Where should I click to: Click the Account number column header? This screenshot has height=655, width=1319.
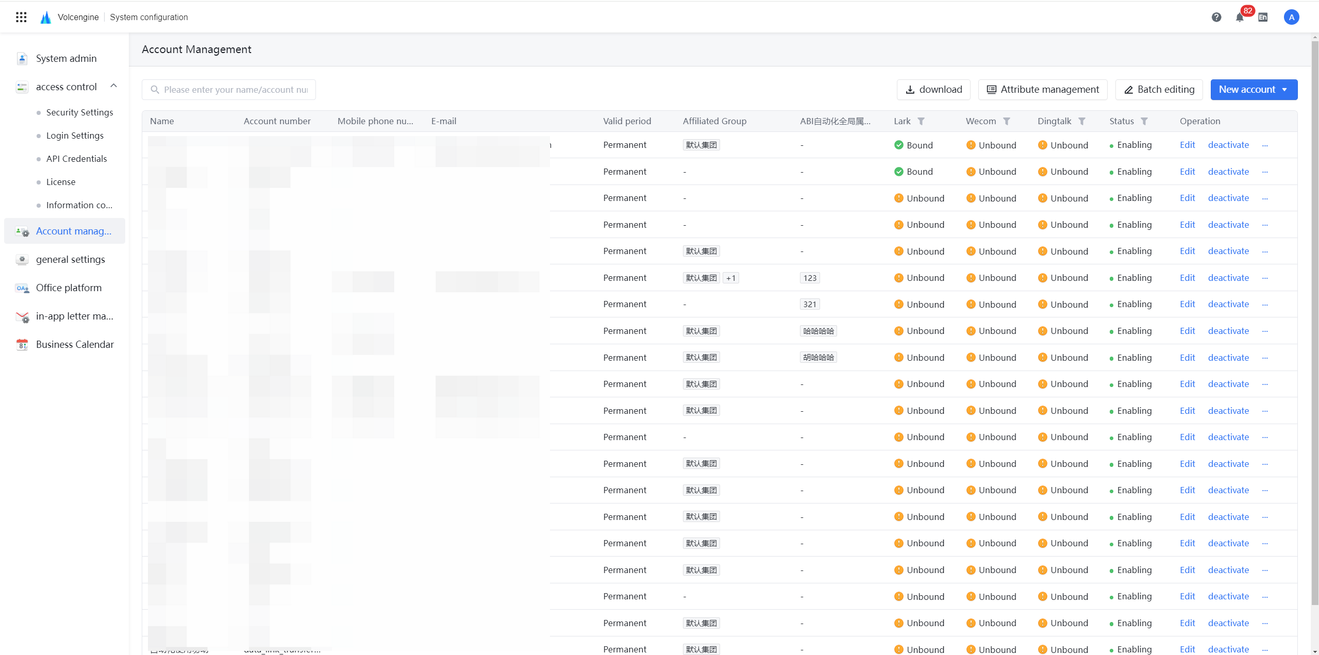[x=277, y=121]
